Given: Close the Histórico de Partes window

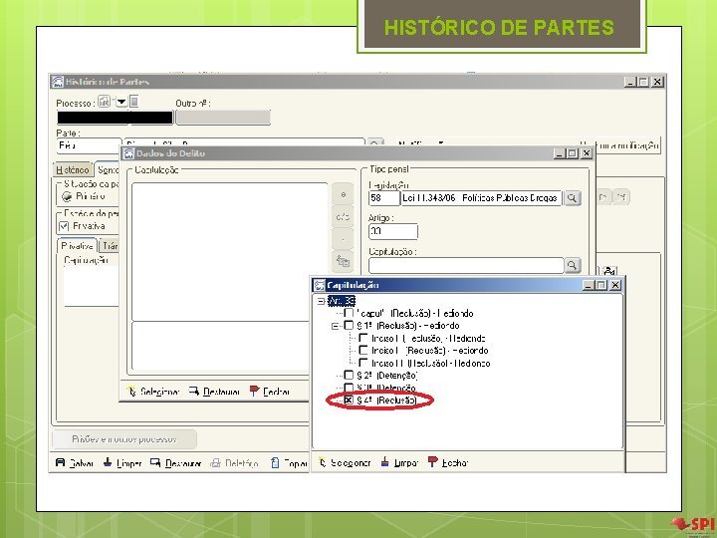Looking at the screenshot, I should click(657, 82).
